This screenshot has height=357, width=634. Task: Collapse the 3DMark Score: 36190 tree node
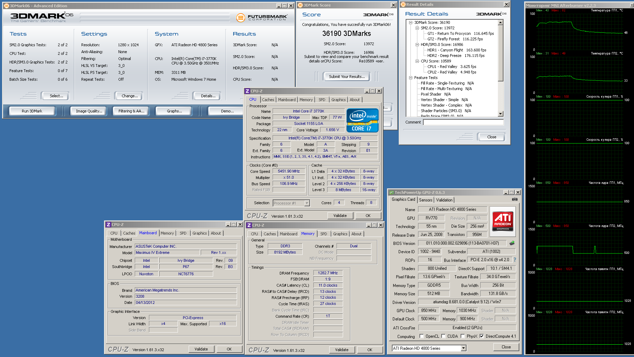tap(411, 22)
